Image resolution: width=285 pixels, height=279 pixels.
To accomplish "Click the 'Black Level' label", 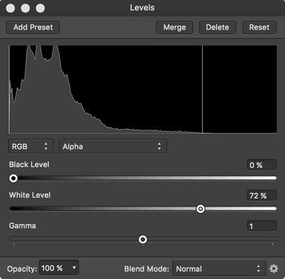I will click(x=29, y=164).
